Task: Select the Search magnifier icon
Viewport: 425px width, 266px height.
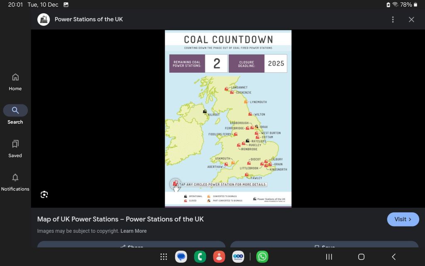Action: 15,111
